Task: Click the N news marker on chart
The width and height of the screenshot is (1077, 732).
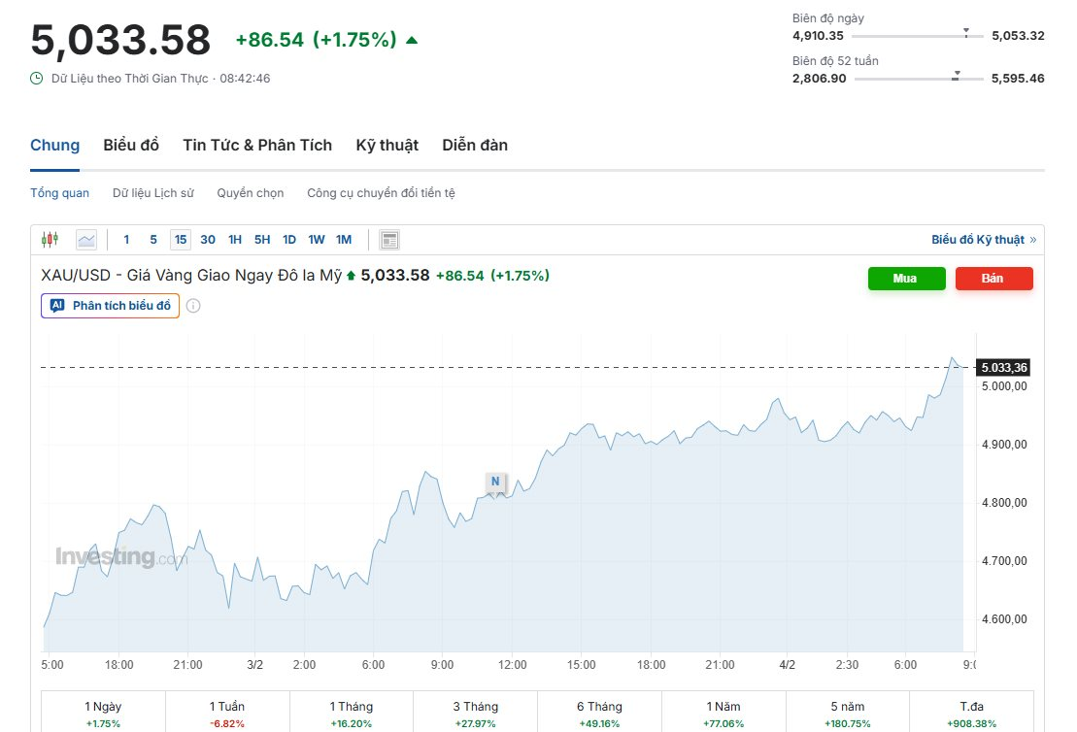Action: click(495, 482)
